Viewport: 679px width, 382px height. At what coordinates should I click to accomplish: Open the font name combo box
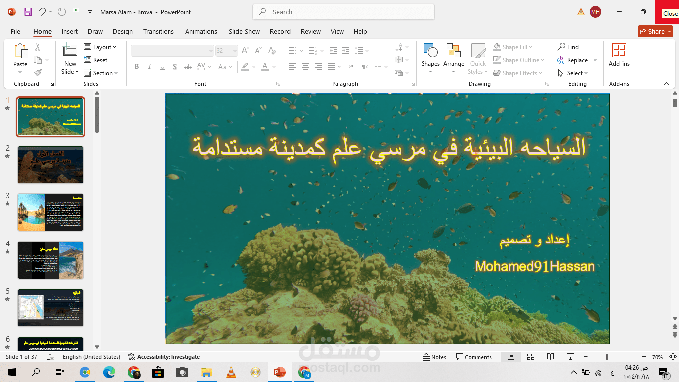172,51
